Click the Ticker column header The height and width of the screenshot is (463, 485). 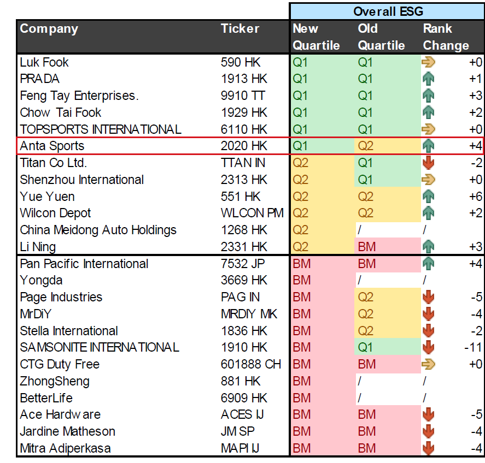(240, 28)
